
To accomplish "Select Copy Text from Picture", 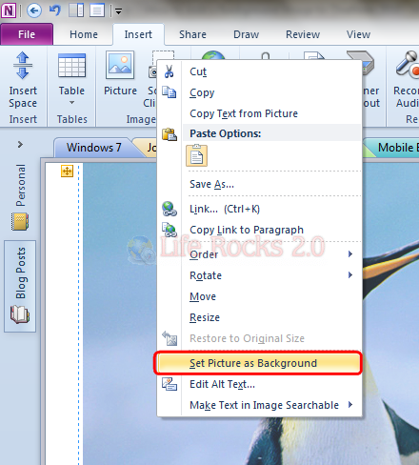I will (x=244, y=113).
